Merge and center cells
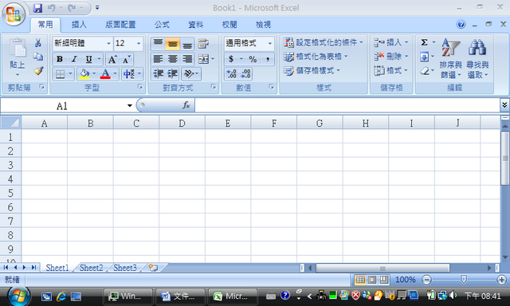The width and height of the screenshot is (510, 306). [204, 59]
